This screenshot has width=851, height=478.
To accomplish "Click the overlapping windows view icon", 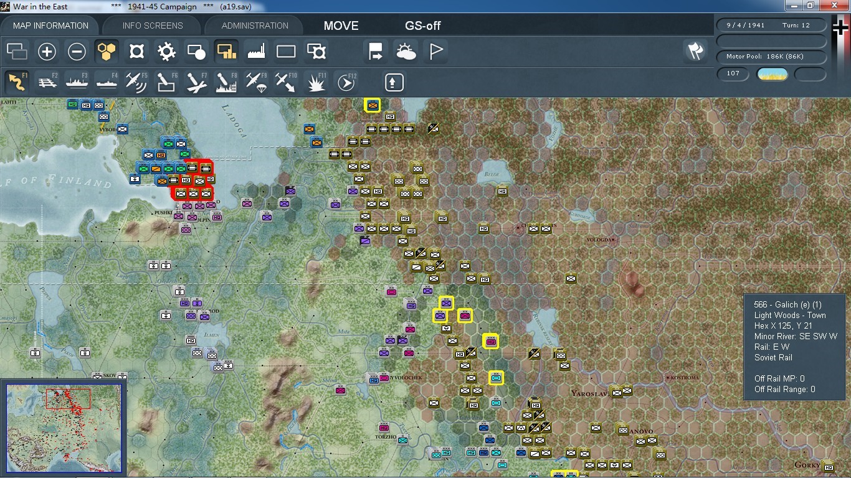I will point(17,52).
